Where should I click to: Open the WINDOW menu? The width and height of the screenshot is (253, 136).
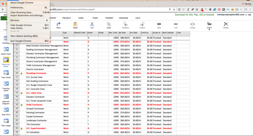tap(123, 18)
